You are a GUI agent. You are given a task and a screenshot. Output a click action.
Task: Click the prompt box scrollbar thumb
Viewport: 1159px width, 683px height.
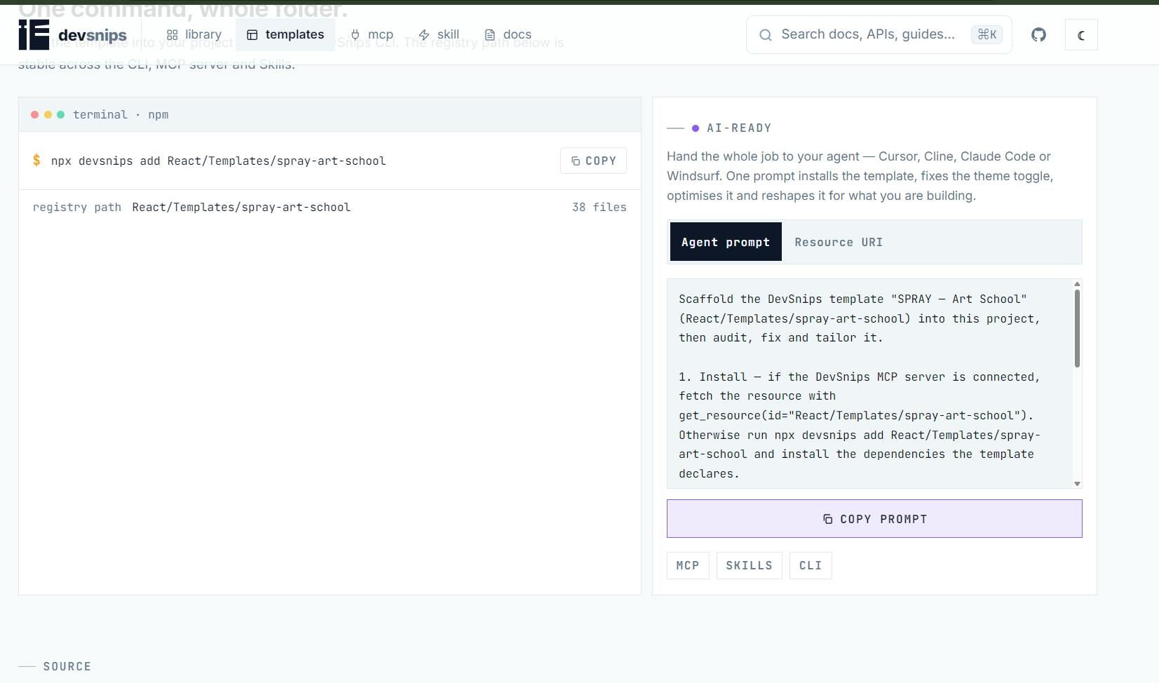click(x=1077, y=328)
